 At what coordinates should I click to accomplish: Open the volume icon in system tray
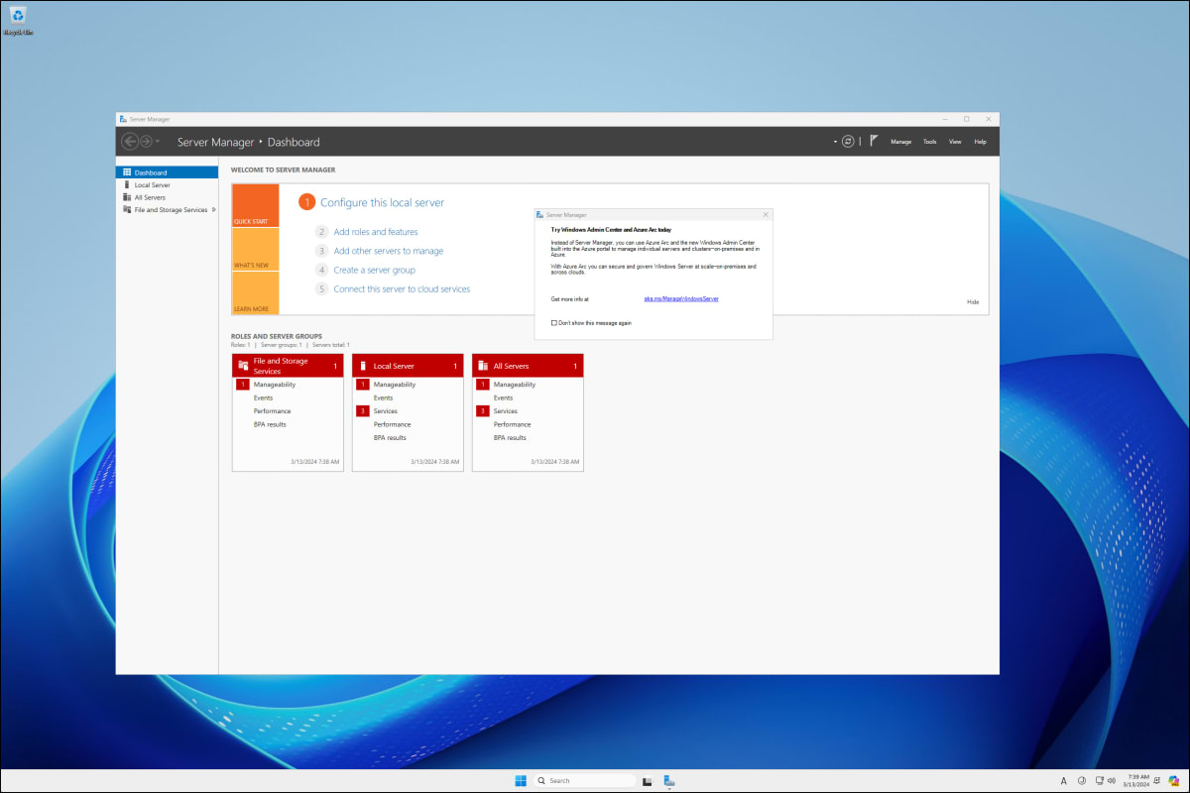(1111, 780)
